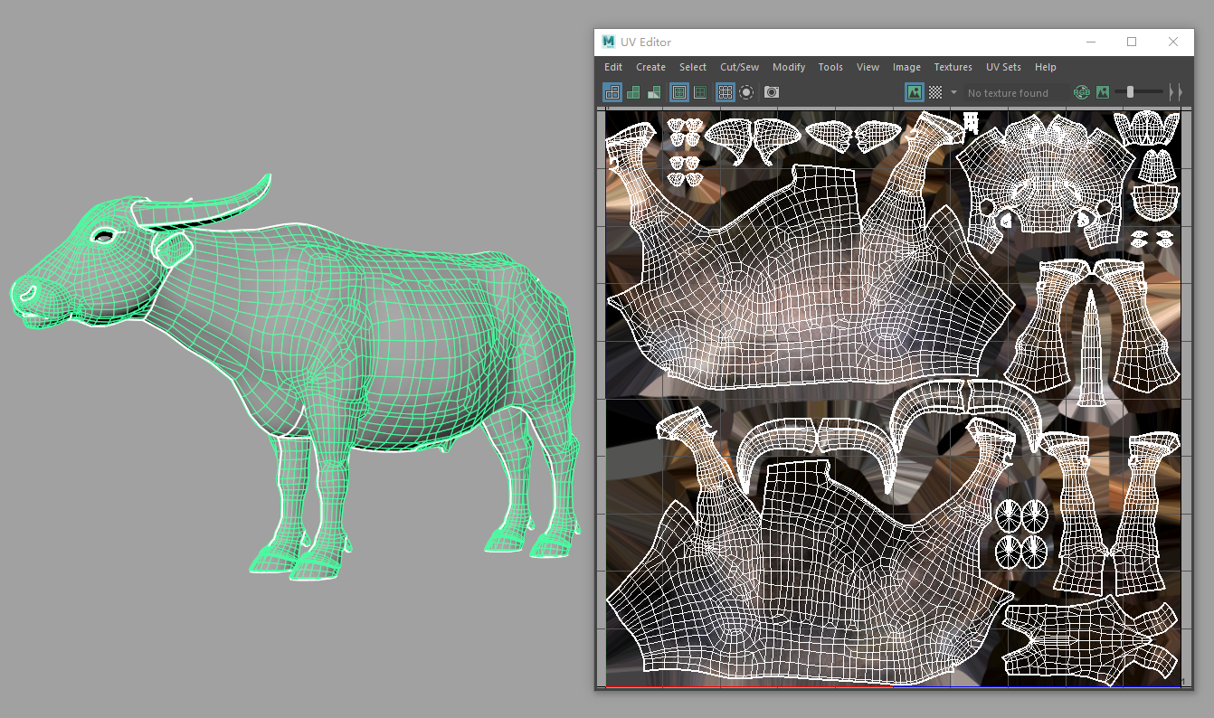Enable UV distortion shading icon
Screen dimensions: 1214x718
653,92
